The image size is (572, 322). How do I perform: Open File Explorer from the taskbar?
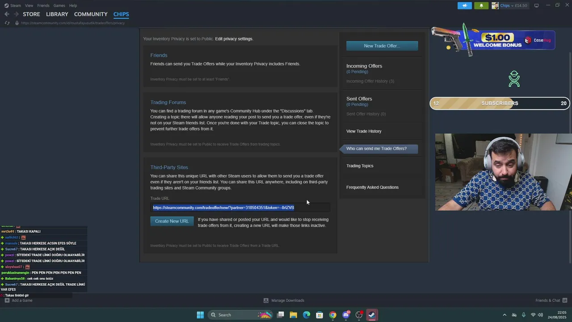click(294, 315)
